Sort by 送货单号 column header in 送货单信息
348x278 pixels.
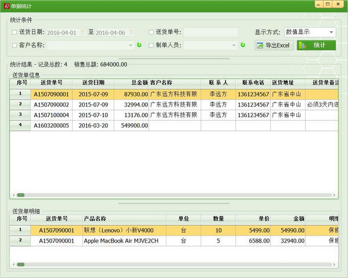(x=51, y=83)
